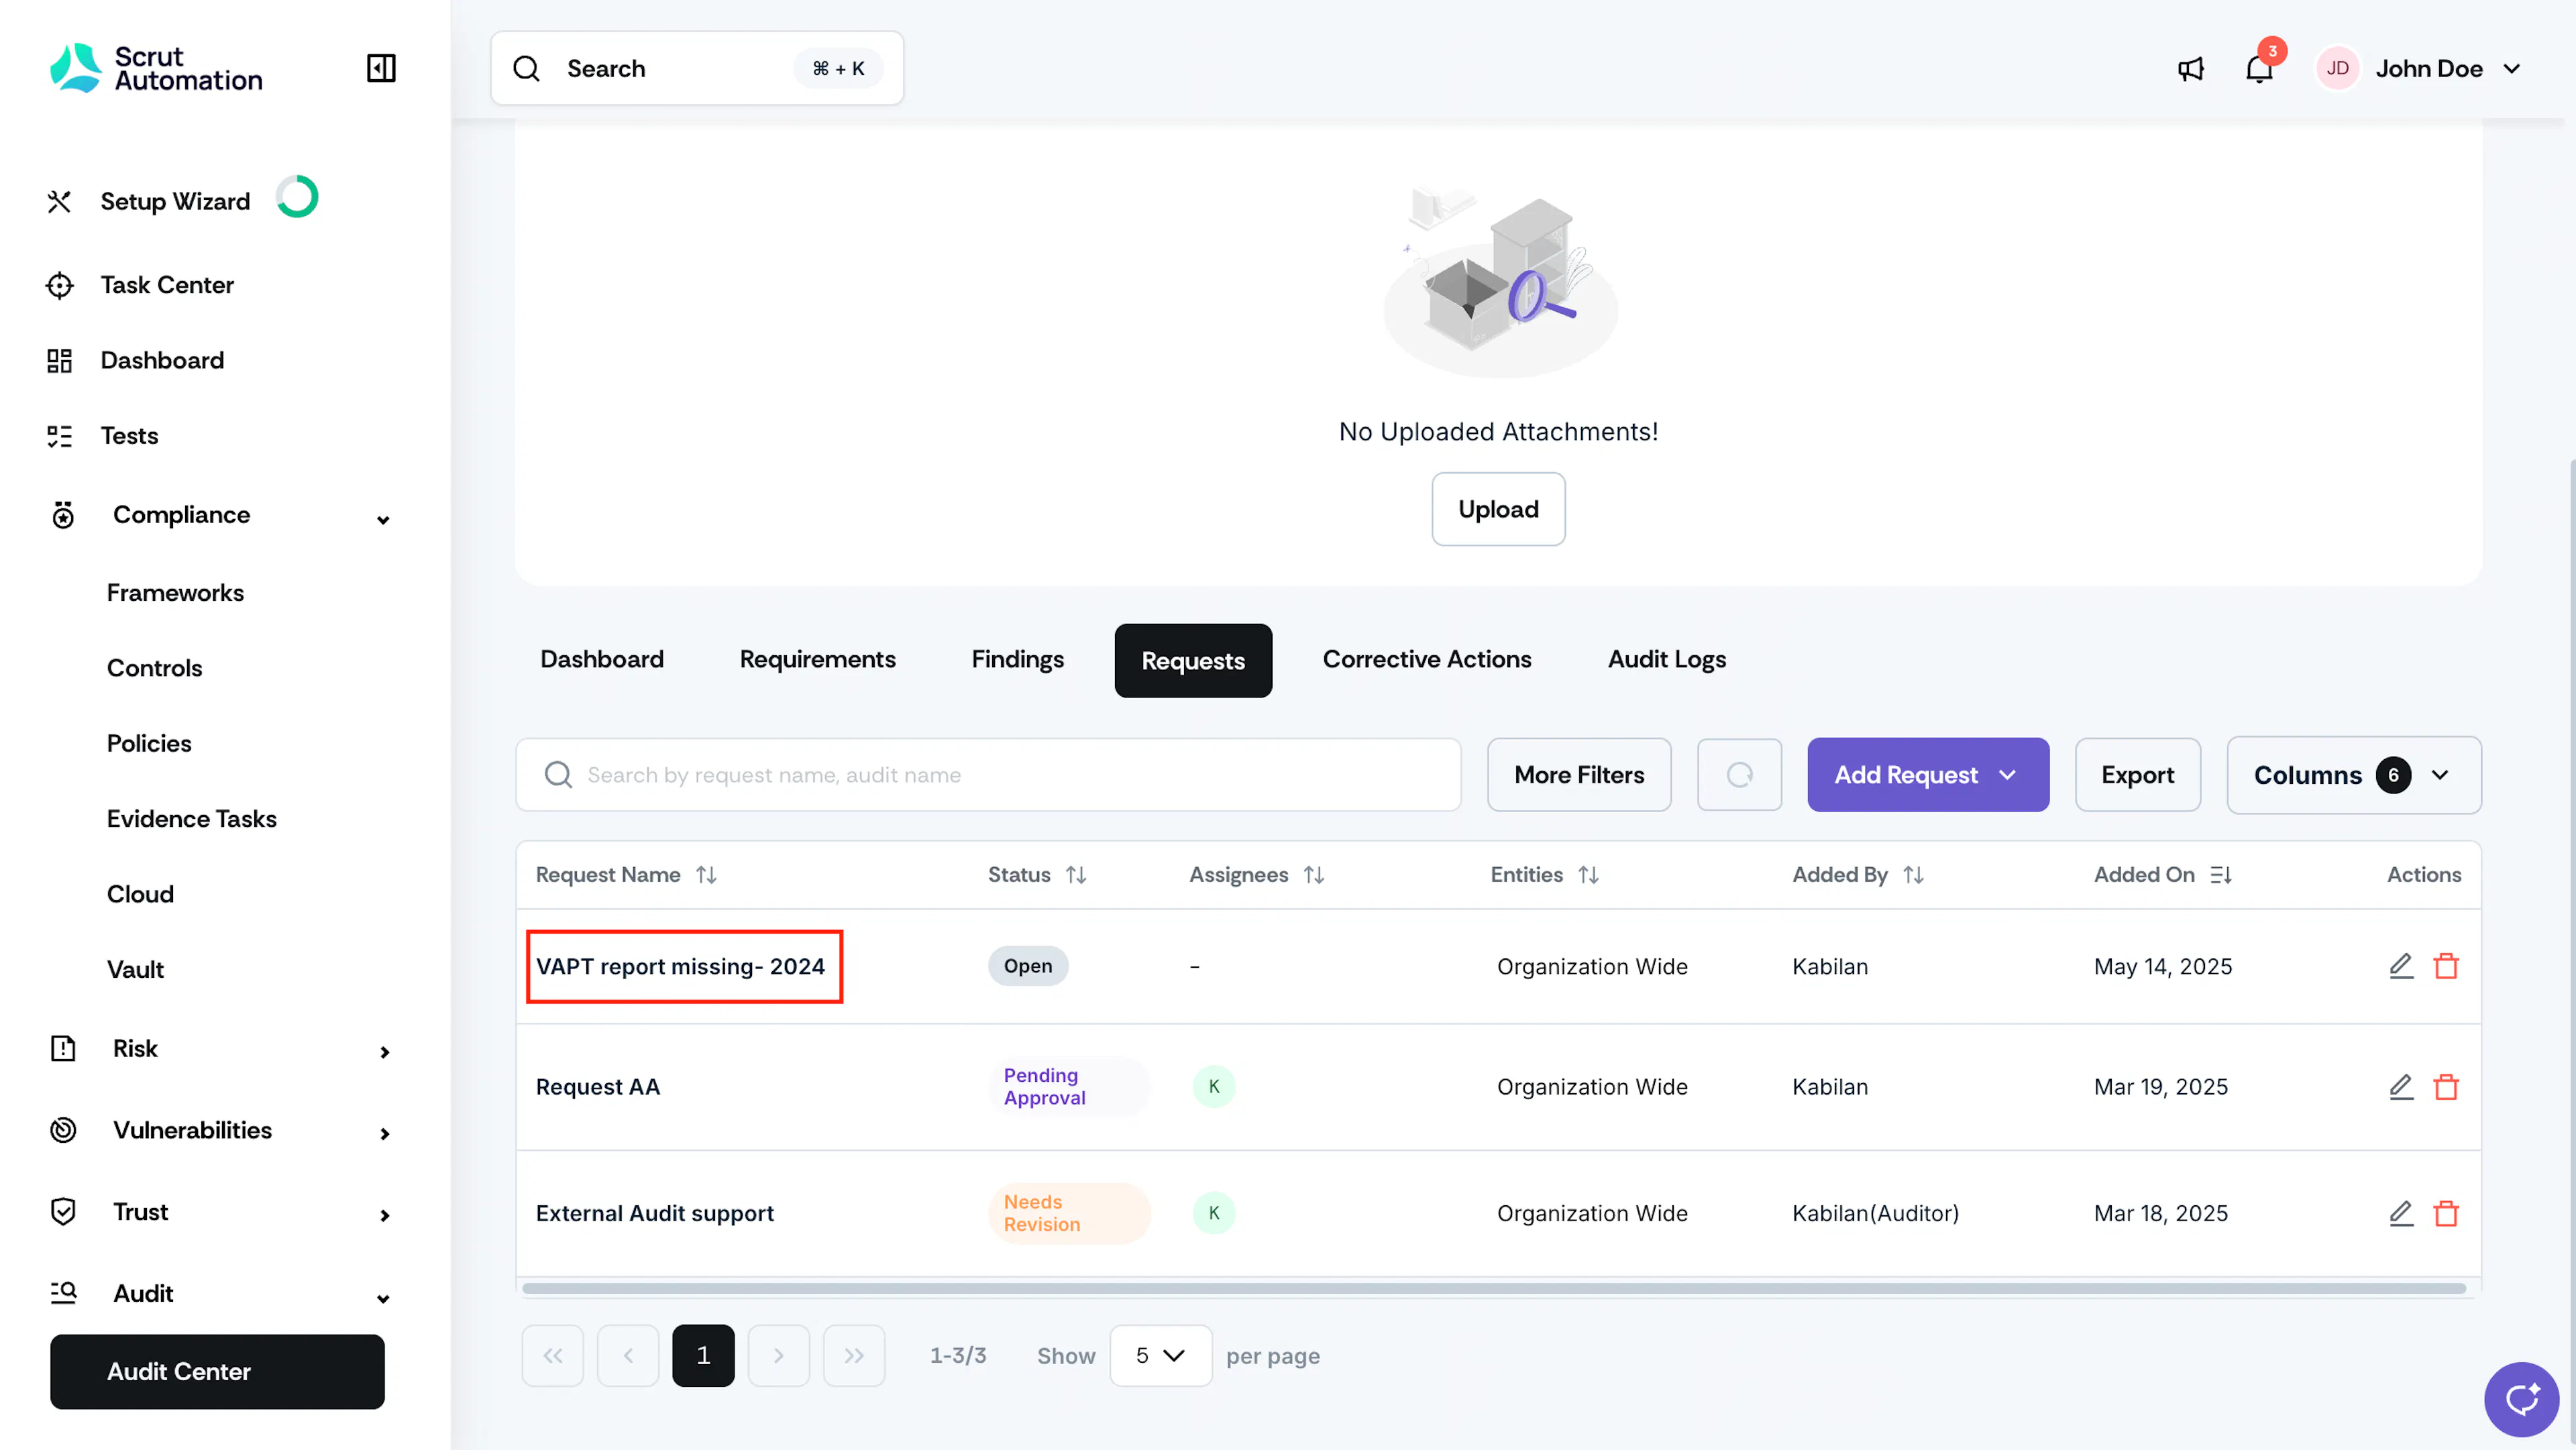Image resolution: width=2576 pixels, height=1450 pixels.
Task: Delete the VAPT report missing- 2024 request
Action: 2446,966
